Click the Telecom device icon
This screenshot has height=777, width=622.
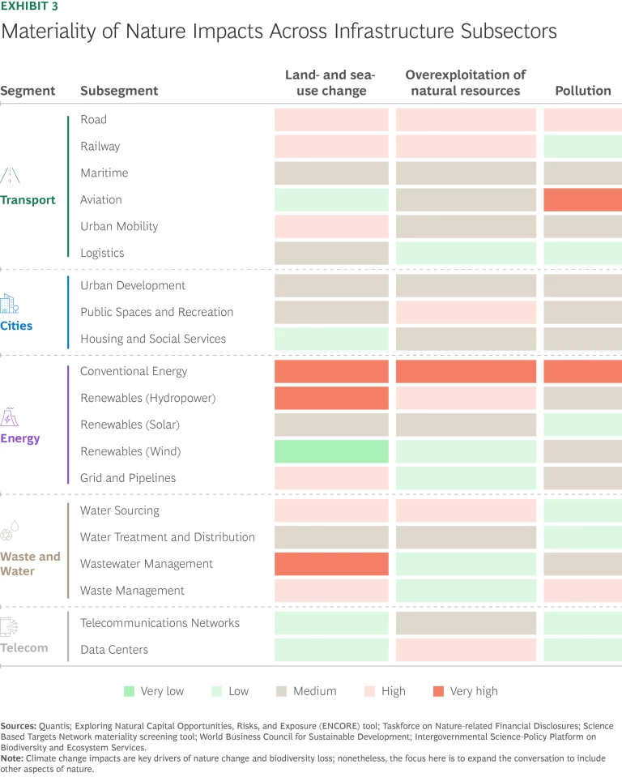click(10, 626)
